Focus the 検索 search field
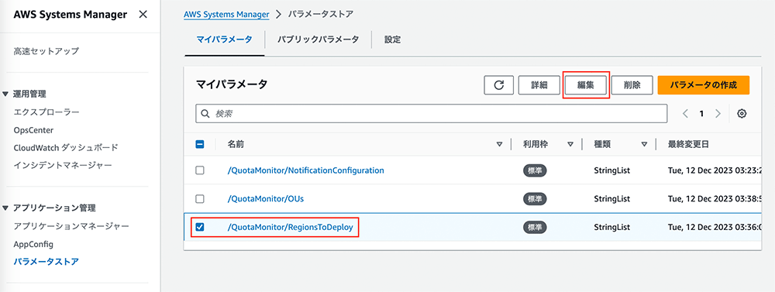Viewport: 775px width, 292px height. click(x=432, y=114)
